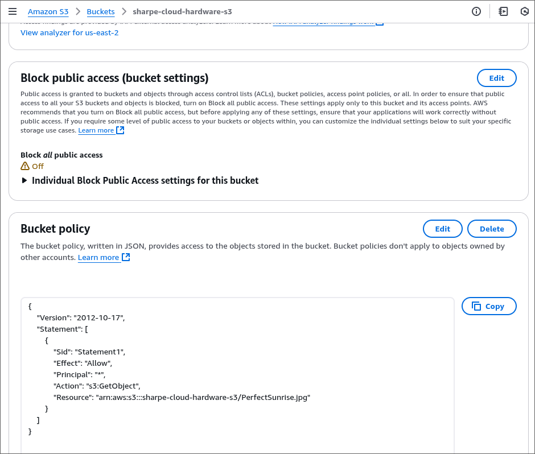Open Learn more link under Bucket policy

(98, 257)
